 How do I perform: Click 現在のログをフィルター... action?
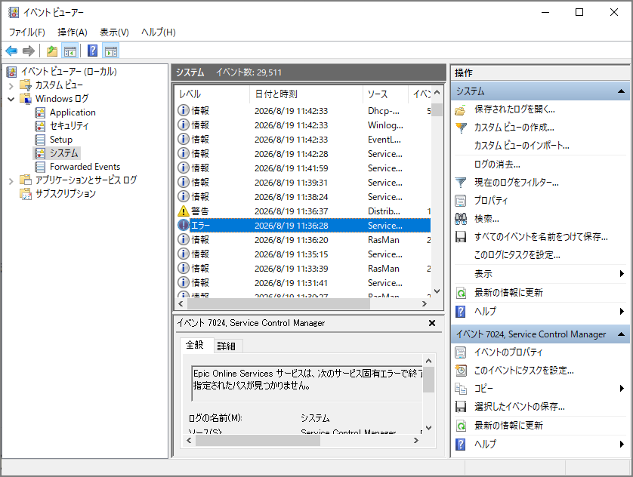pos(517,182)
